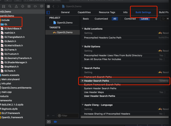Open the Precompiled Header Uses Files Yes dropdown
This screenshot has height=126, width=171.
tap(162, 55)
